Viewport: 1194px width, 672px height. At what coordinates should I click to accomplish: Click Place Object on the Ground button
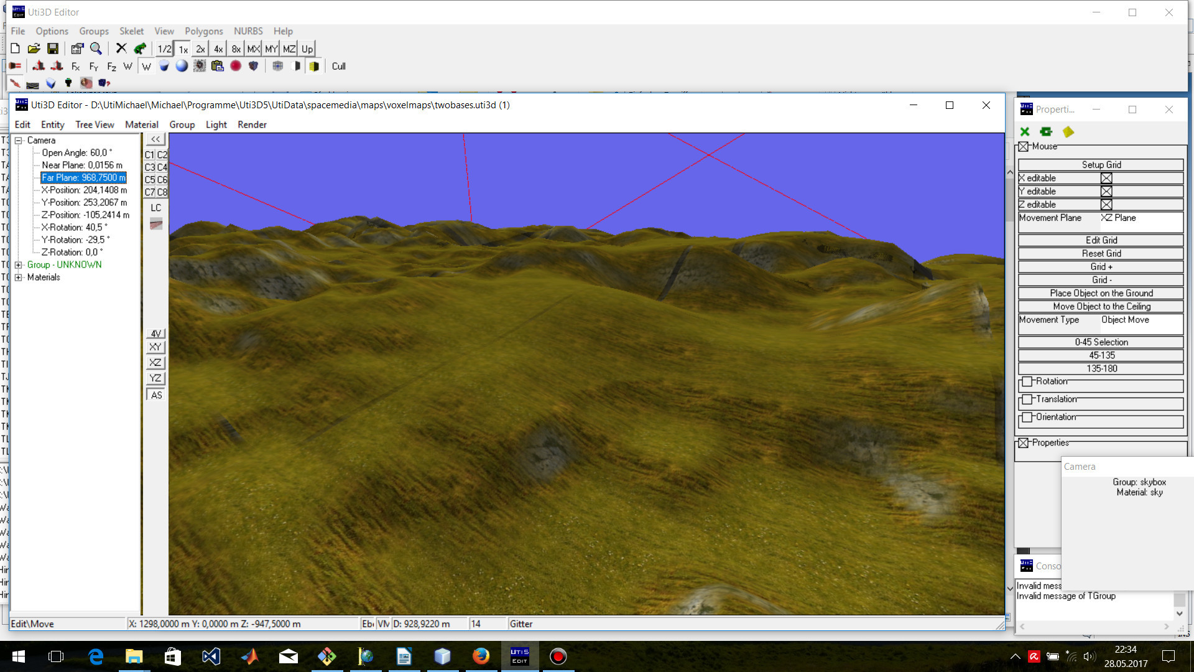[1101, 293]
